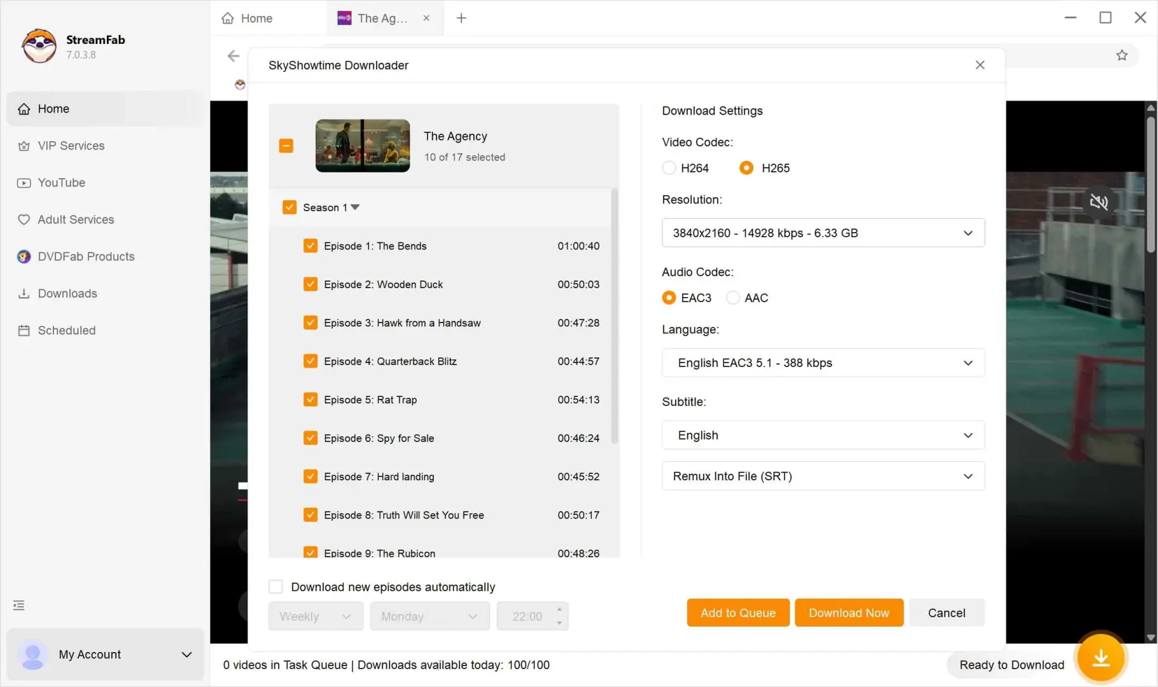The image size is (1158, 687).
Task: Open the Weekly frequency dropdown
Action: click(x=316, y=616)
